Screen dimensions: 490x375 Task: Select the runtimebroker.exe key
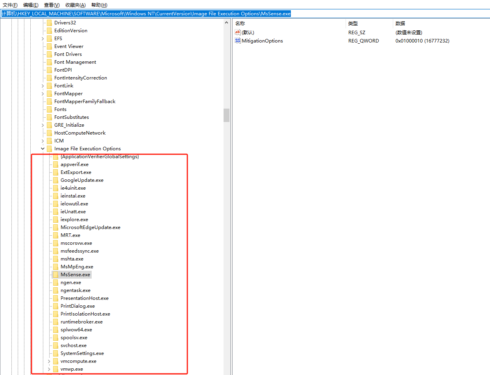point(81,322)
